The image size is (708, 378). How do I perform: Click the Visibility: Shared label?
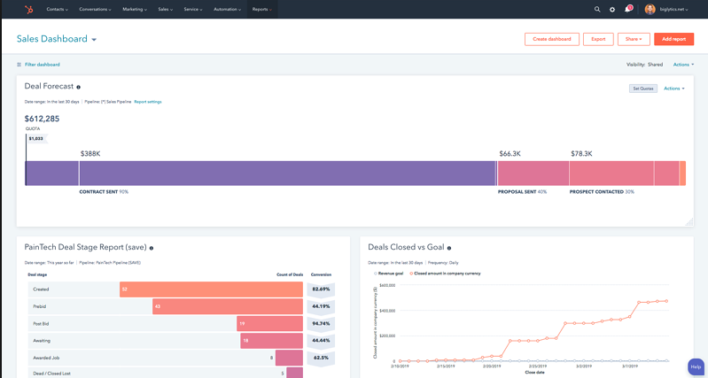(644, 65)
